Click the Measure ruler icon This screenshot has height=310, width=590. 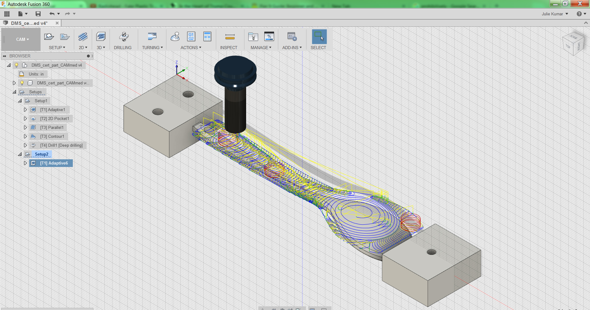click(x=230, y=37)
